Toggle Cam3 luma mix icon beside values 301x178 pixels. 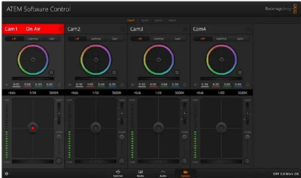pyautogui.click(x=132, y=84)
